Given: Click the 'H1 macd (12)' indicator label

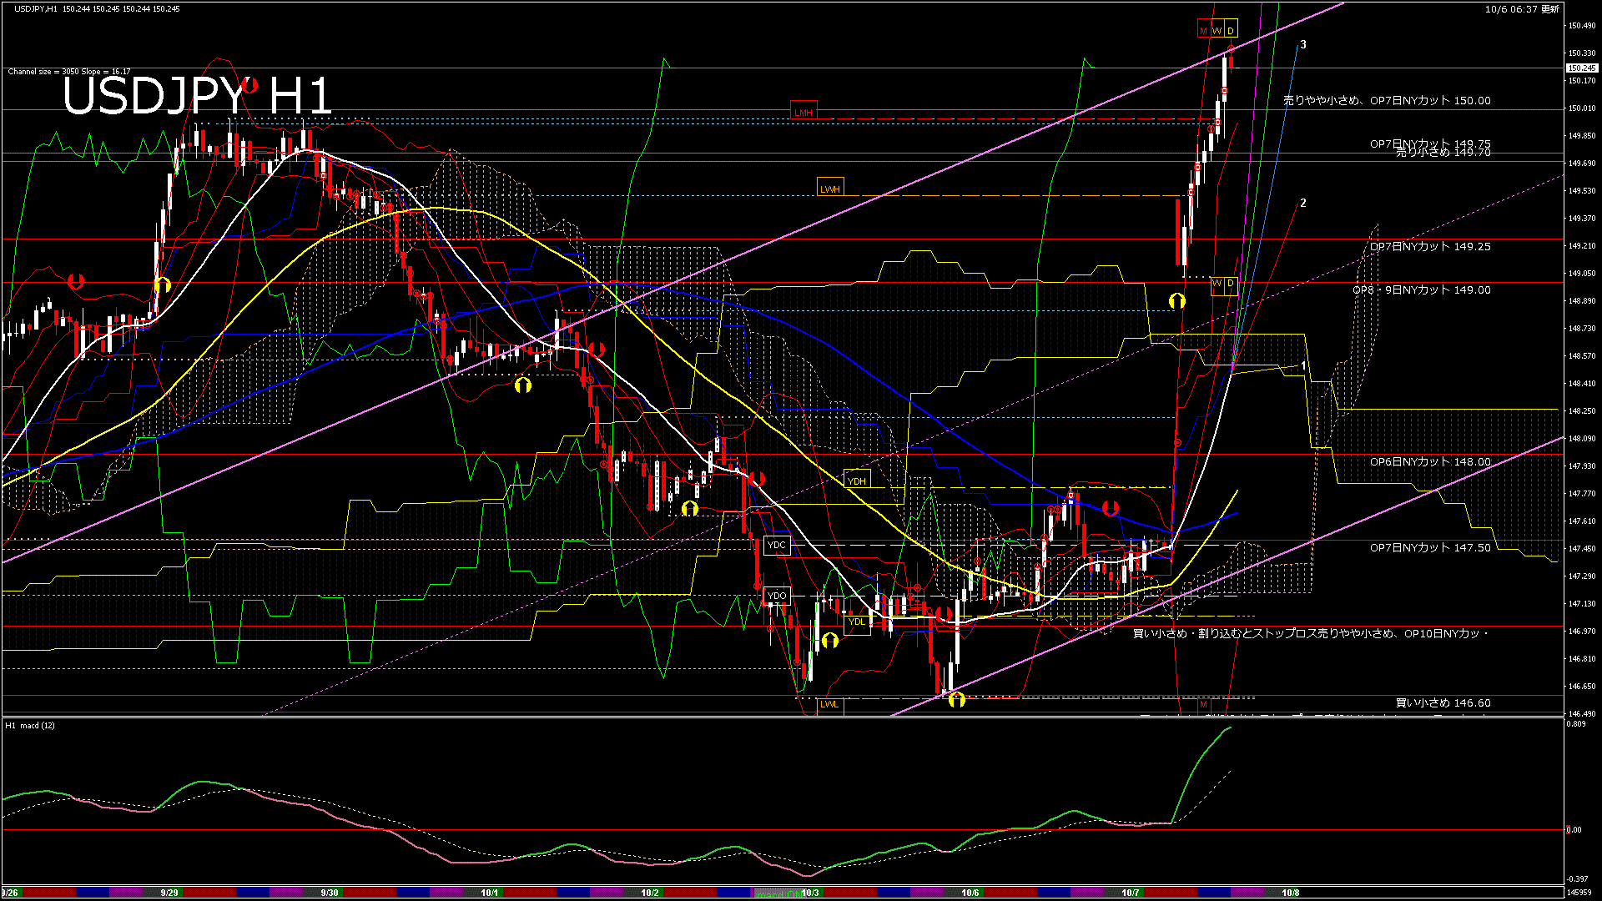Looking at the screenshot, I should (30, 725).
